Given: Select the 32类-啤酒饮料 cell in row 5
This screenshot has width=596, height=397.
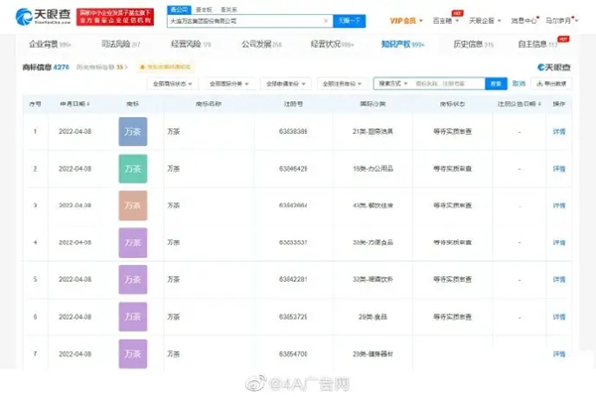Looking at the screenshot, I should pos(372,280).
